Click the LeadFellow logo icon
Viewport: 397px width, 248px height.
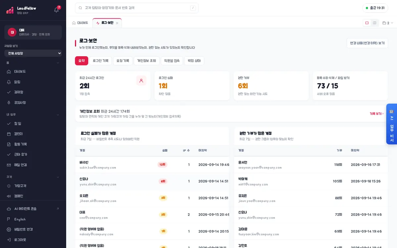click(10, 10)
